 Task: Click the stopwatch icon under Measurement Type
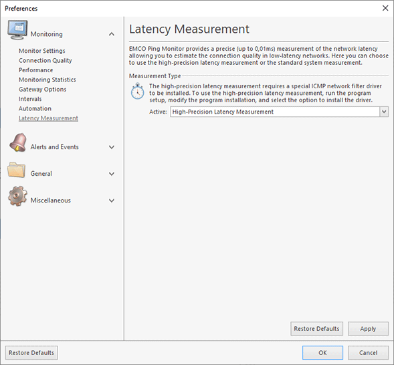click(x=137, y=91)
